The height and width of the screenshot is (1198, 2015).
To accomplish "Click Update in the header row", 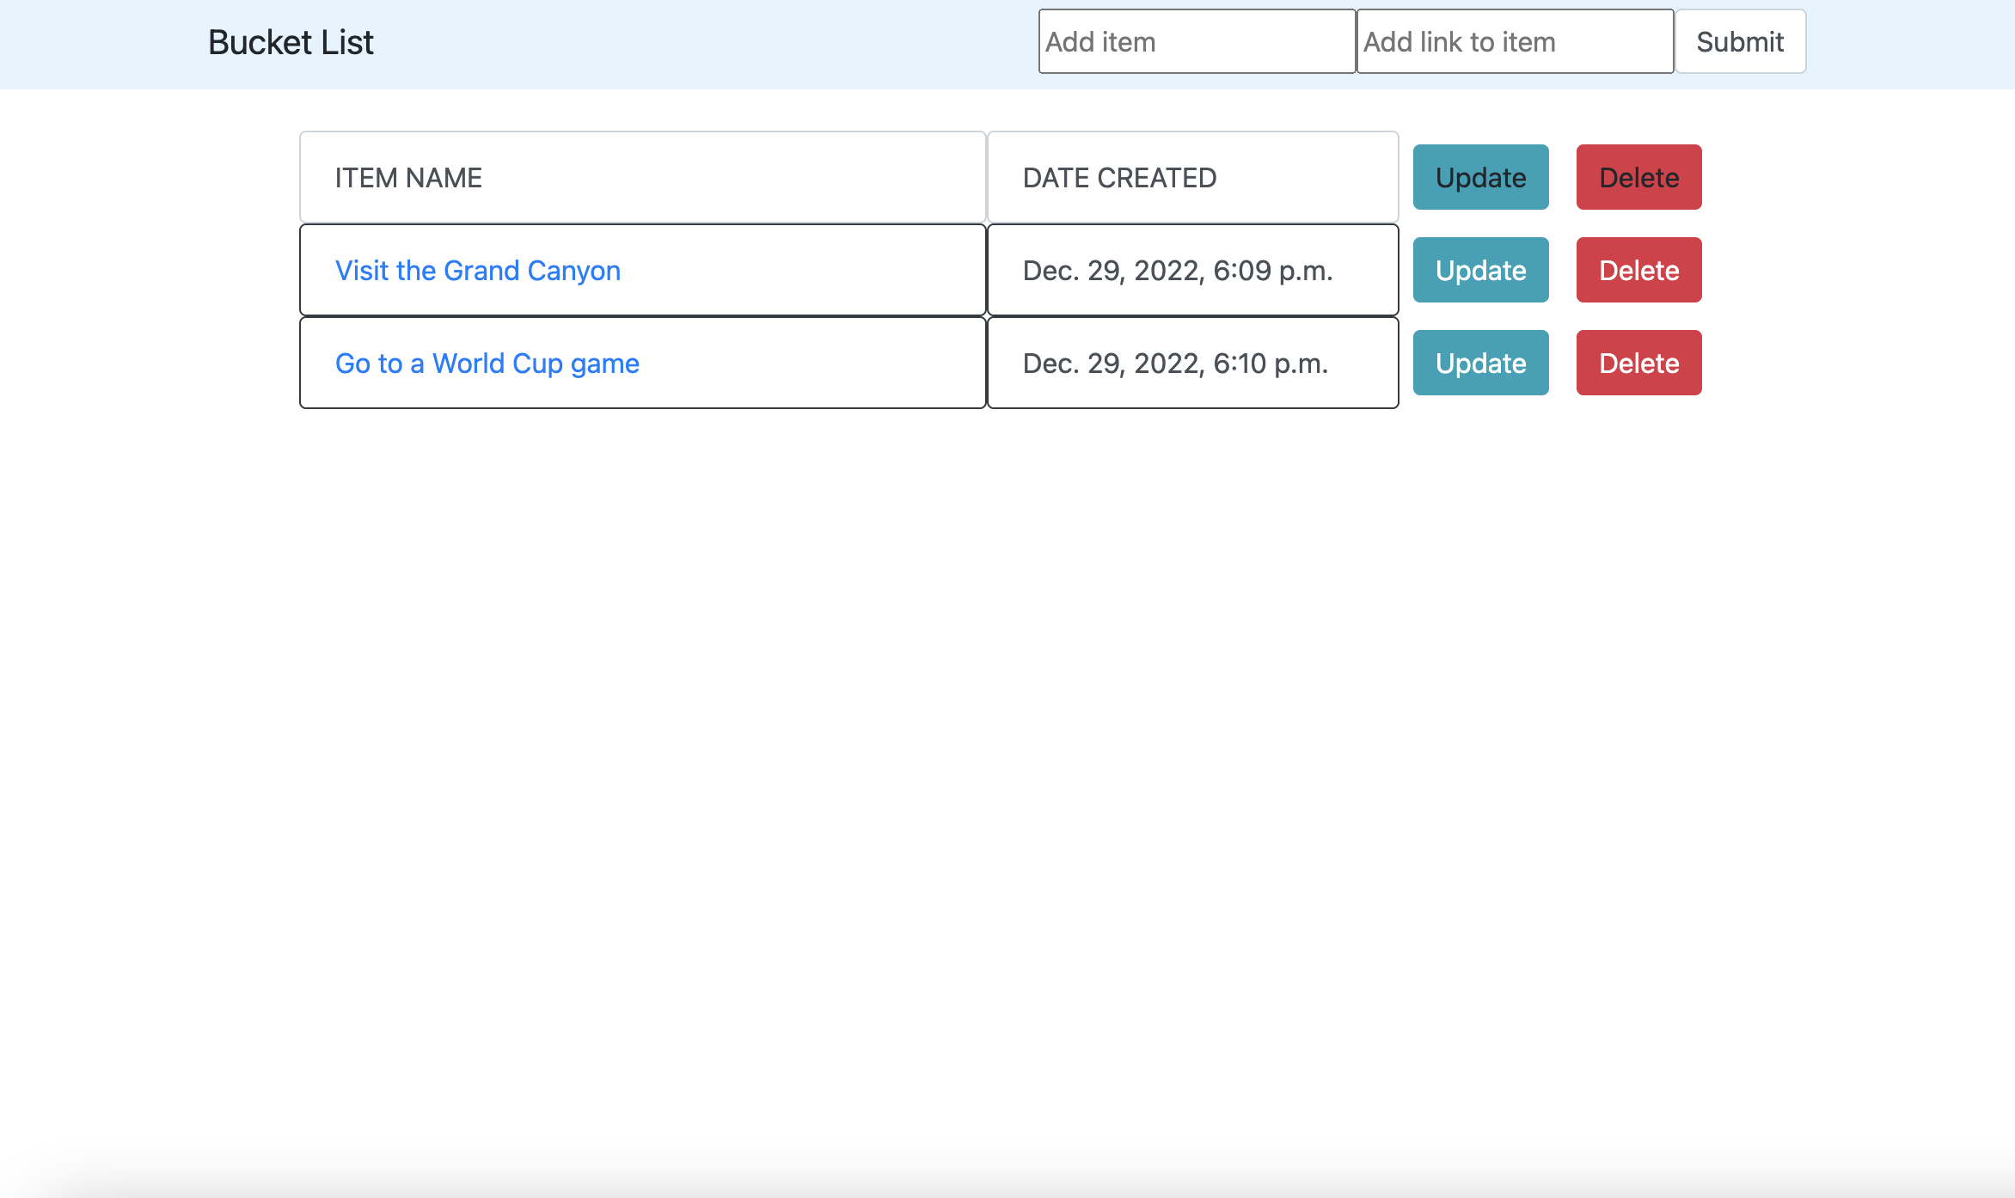I will tap(1480, 177).
